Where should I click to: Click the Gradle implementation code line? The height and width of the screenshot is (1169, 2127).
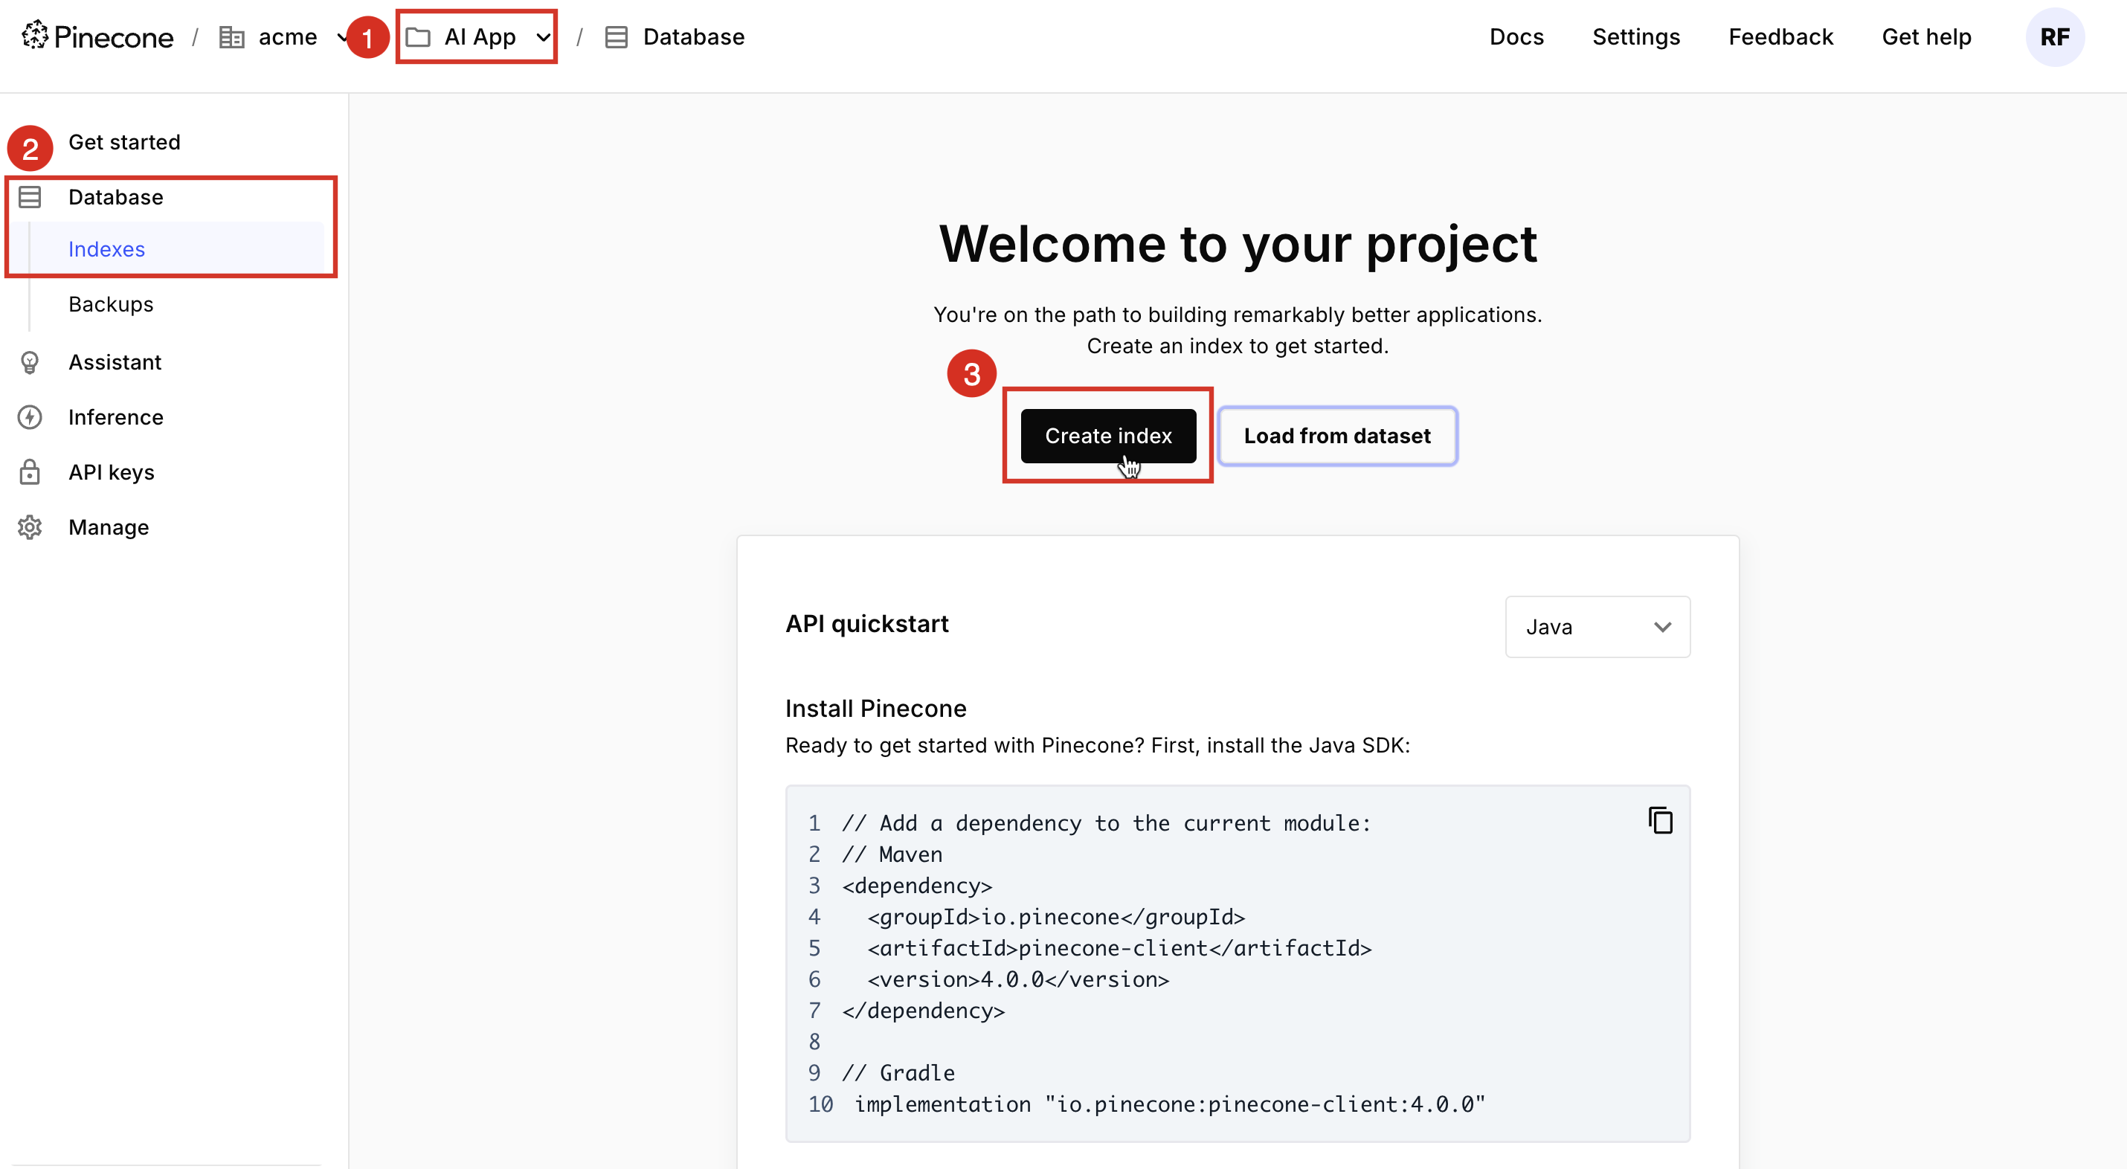[1170, 1104]
